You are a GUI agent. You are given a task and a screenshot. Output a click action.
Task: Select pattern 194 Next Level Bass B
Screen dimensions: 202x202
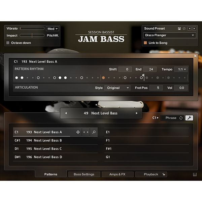(x=56, y=140)
